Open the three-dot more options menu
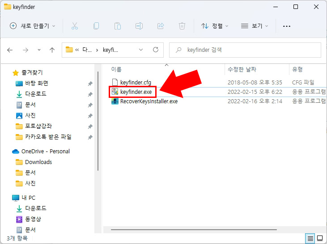Viewport: 327px width, 244px height. click(x=287, y=26)
